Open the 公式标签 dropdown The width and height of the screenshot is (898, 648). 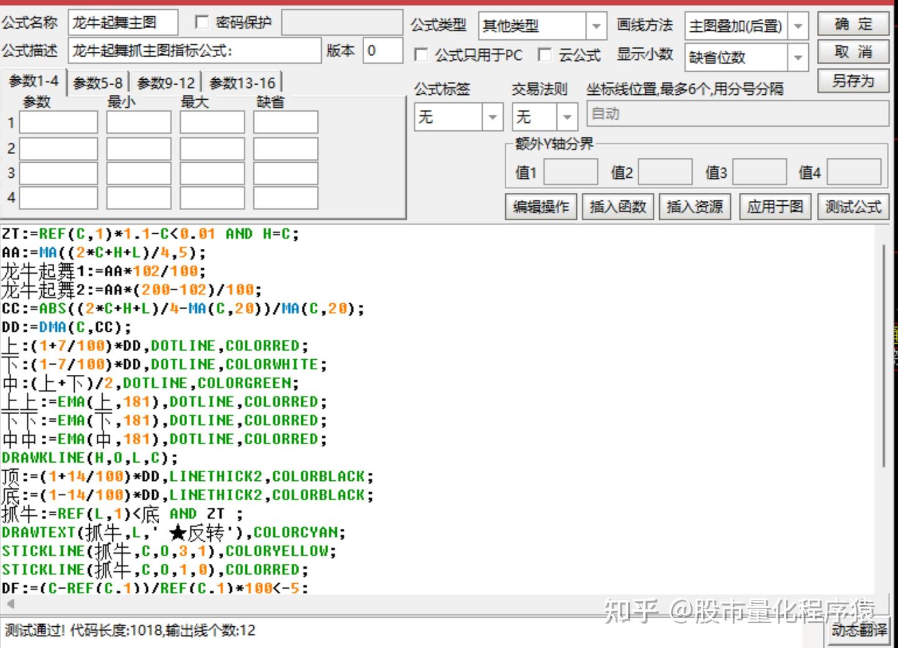(x=458, y=117)
